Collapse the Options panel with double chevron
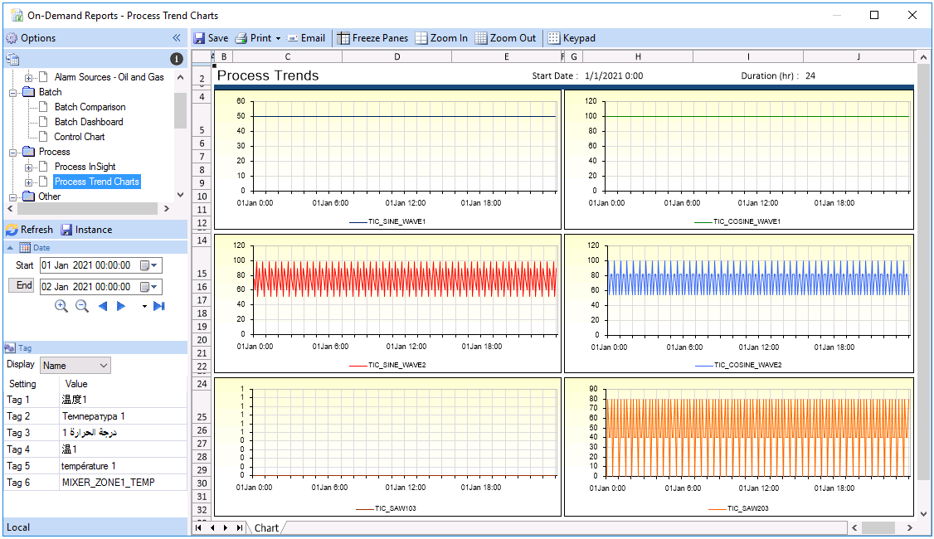 pos(177,38)
